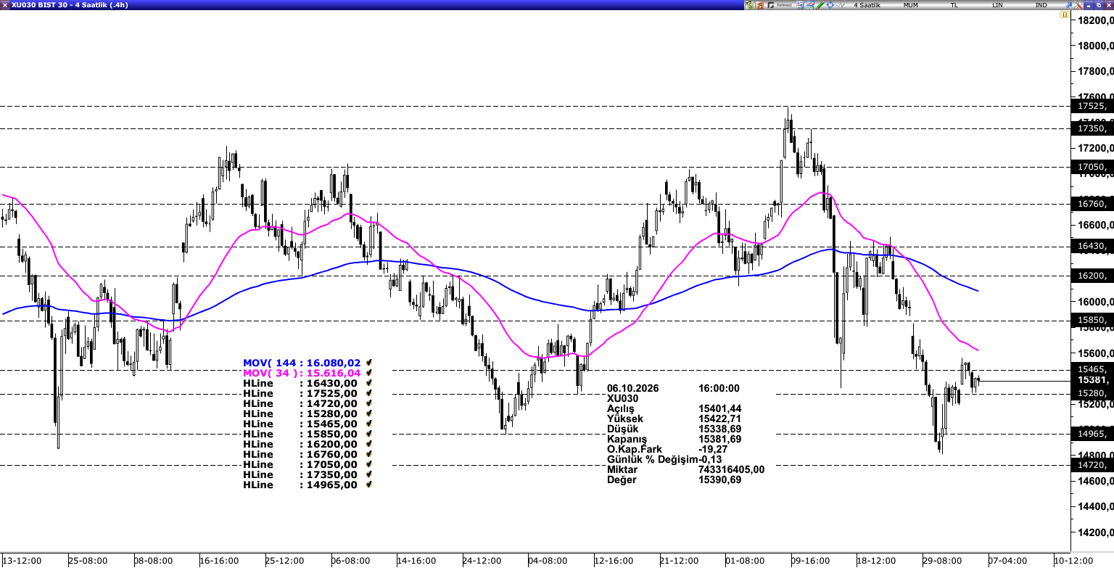Open the wrench and screwdriver settings icon
The image size is (1114, 568).
coord(1078,5)
